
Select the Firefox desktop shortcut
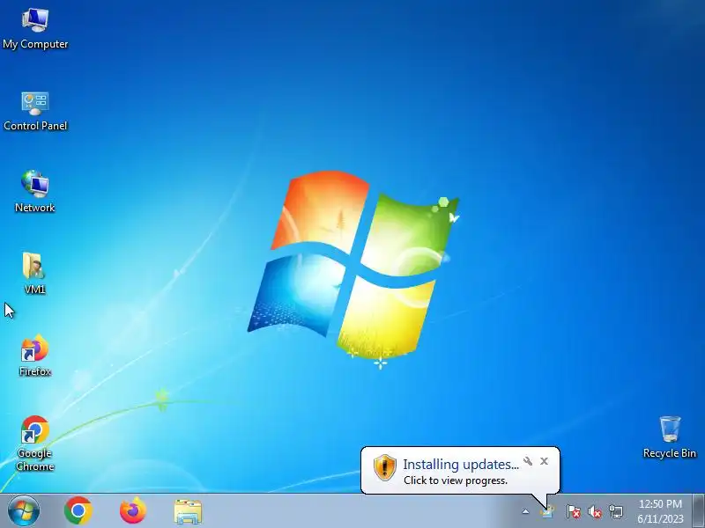coord(34,356)
